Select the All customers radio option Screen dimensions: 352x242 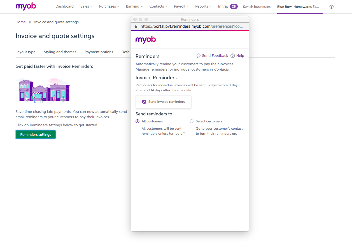tap(137, 121)
